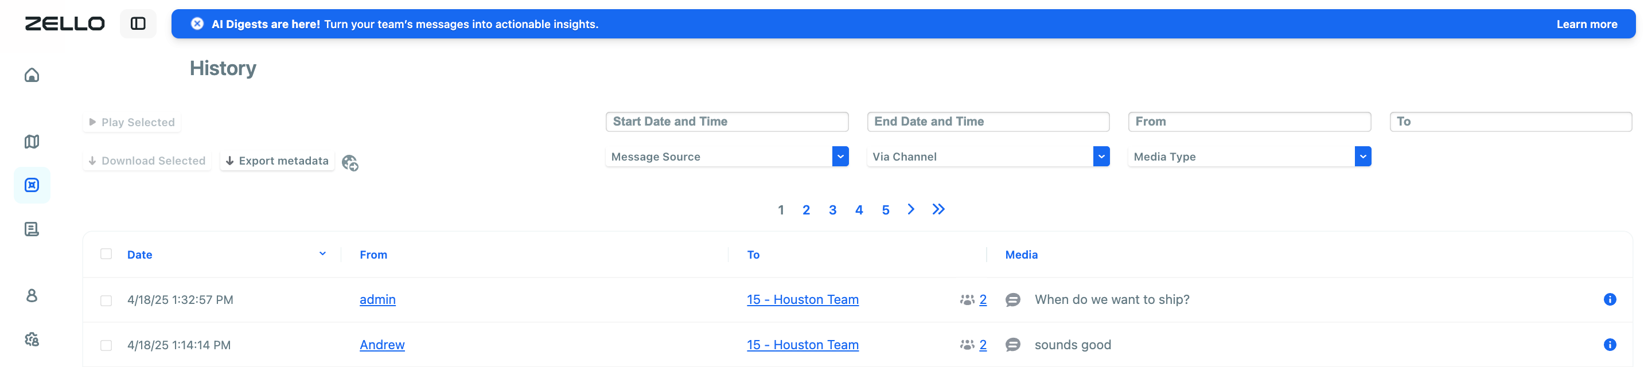Go to page 3 of history
1644x367 pixels.
pyautogui.click(x=832, y=210)
